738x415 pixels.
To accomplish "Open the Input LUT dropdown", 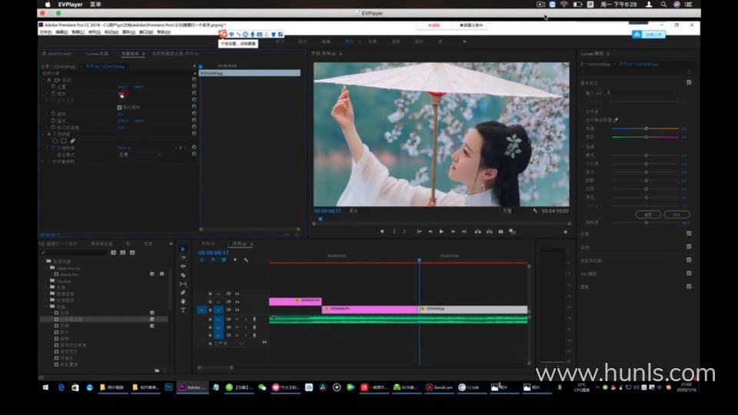I will [x=642, y=93].
